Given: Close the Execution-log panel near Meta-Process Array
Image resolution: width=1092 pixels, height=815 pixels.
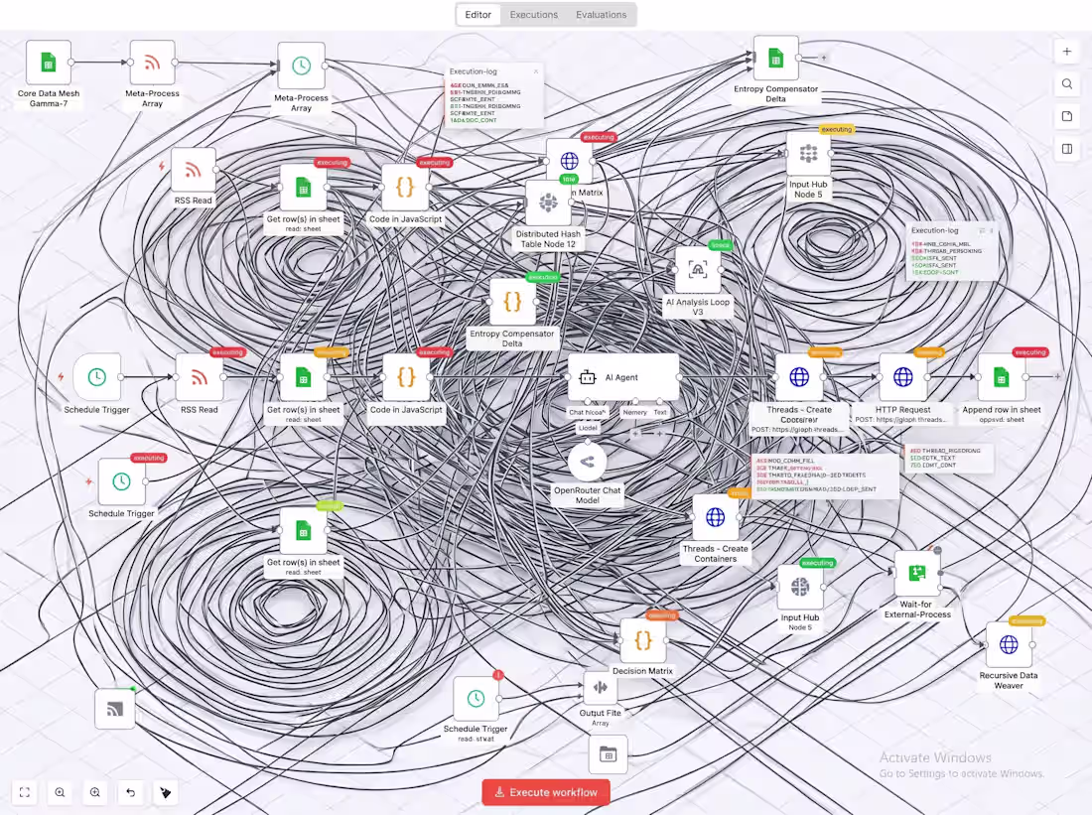Looking at the screenshot, I should pos(535,71).
